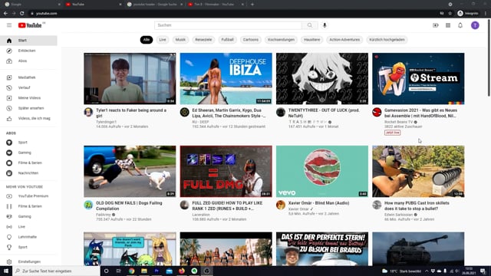This screenshot has width=491, height=276.
Task: Open TWENTYTHREE OUT OF LUCK thumbnail
Action: point(322,78)
